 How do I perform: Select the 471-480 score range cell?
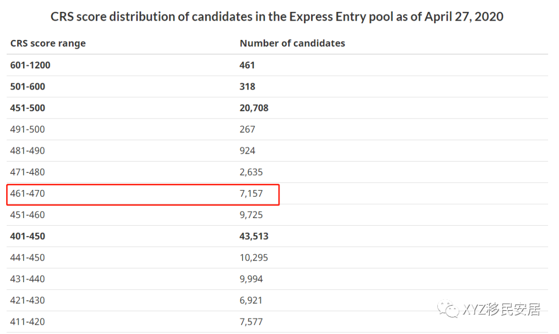coord(28,172)
